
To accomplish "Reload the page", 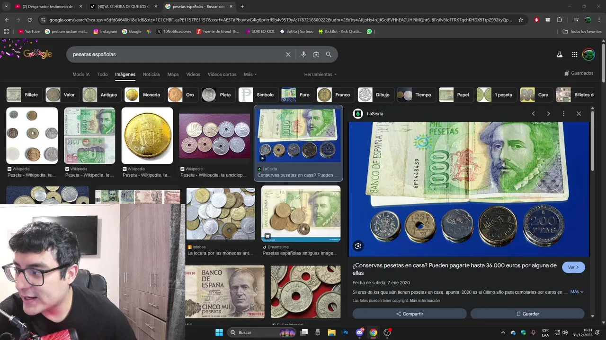I will (29, 20).
